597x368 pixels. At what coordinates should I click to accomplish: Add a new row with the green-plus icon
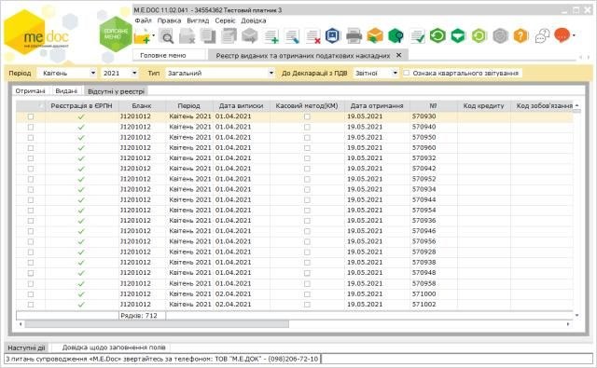[x=271, y=36]
